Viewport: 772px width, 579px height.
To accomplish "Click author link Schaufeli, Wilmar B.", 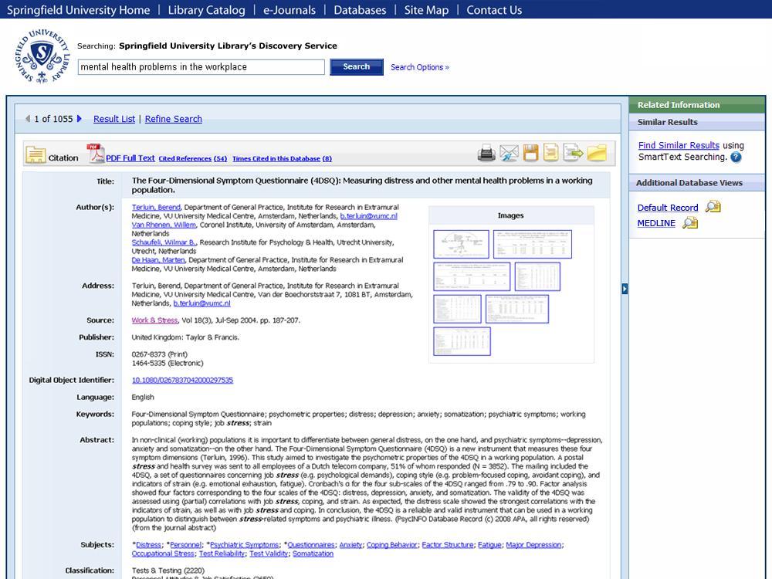I will [x=164, y=242].
